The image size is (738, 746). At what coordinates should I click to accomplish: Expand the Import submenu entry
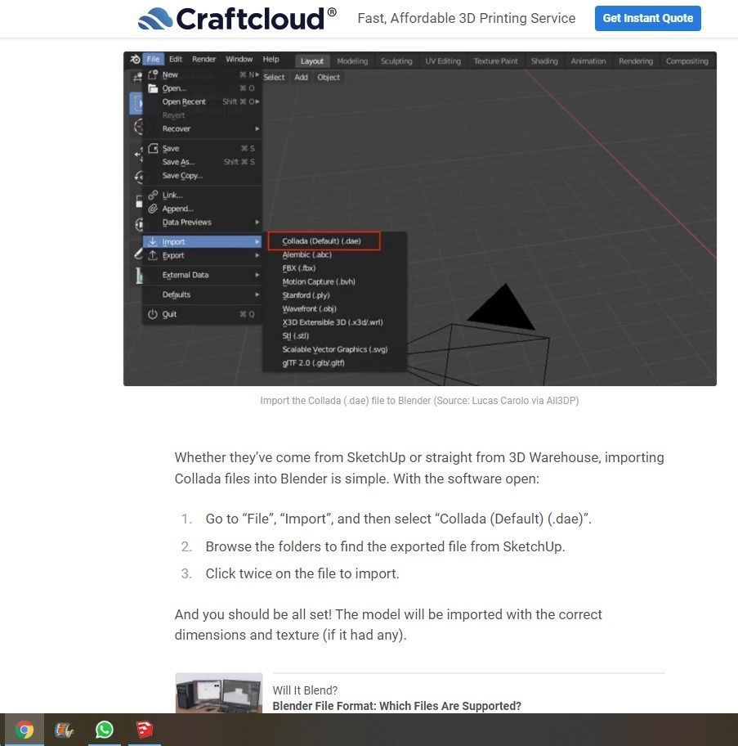click(x=203, y=241)
